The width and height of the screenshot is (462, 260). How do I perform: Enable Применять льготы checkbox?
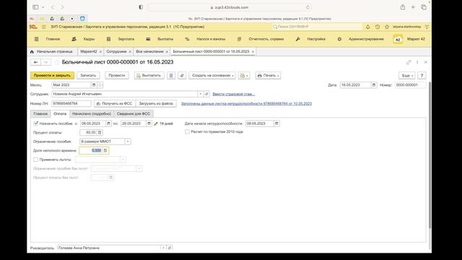coord(36,160)
